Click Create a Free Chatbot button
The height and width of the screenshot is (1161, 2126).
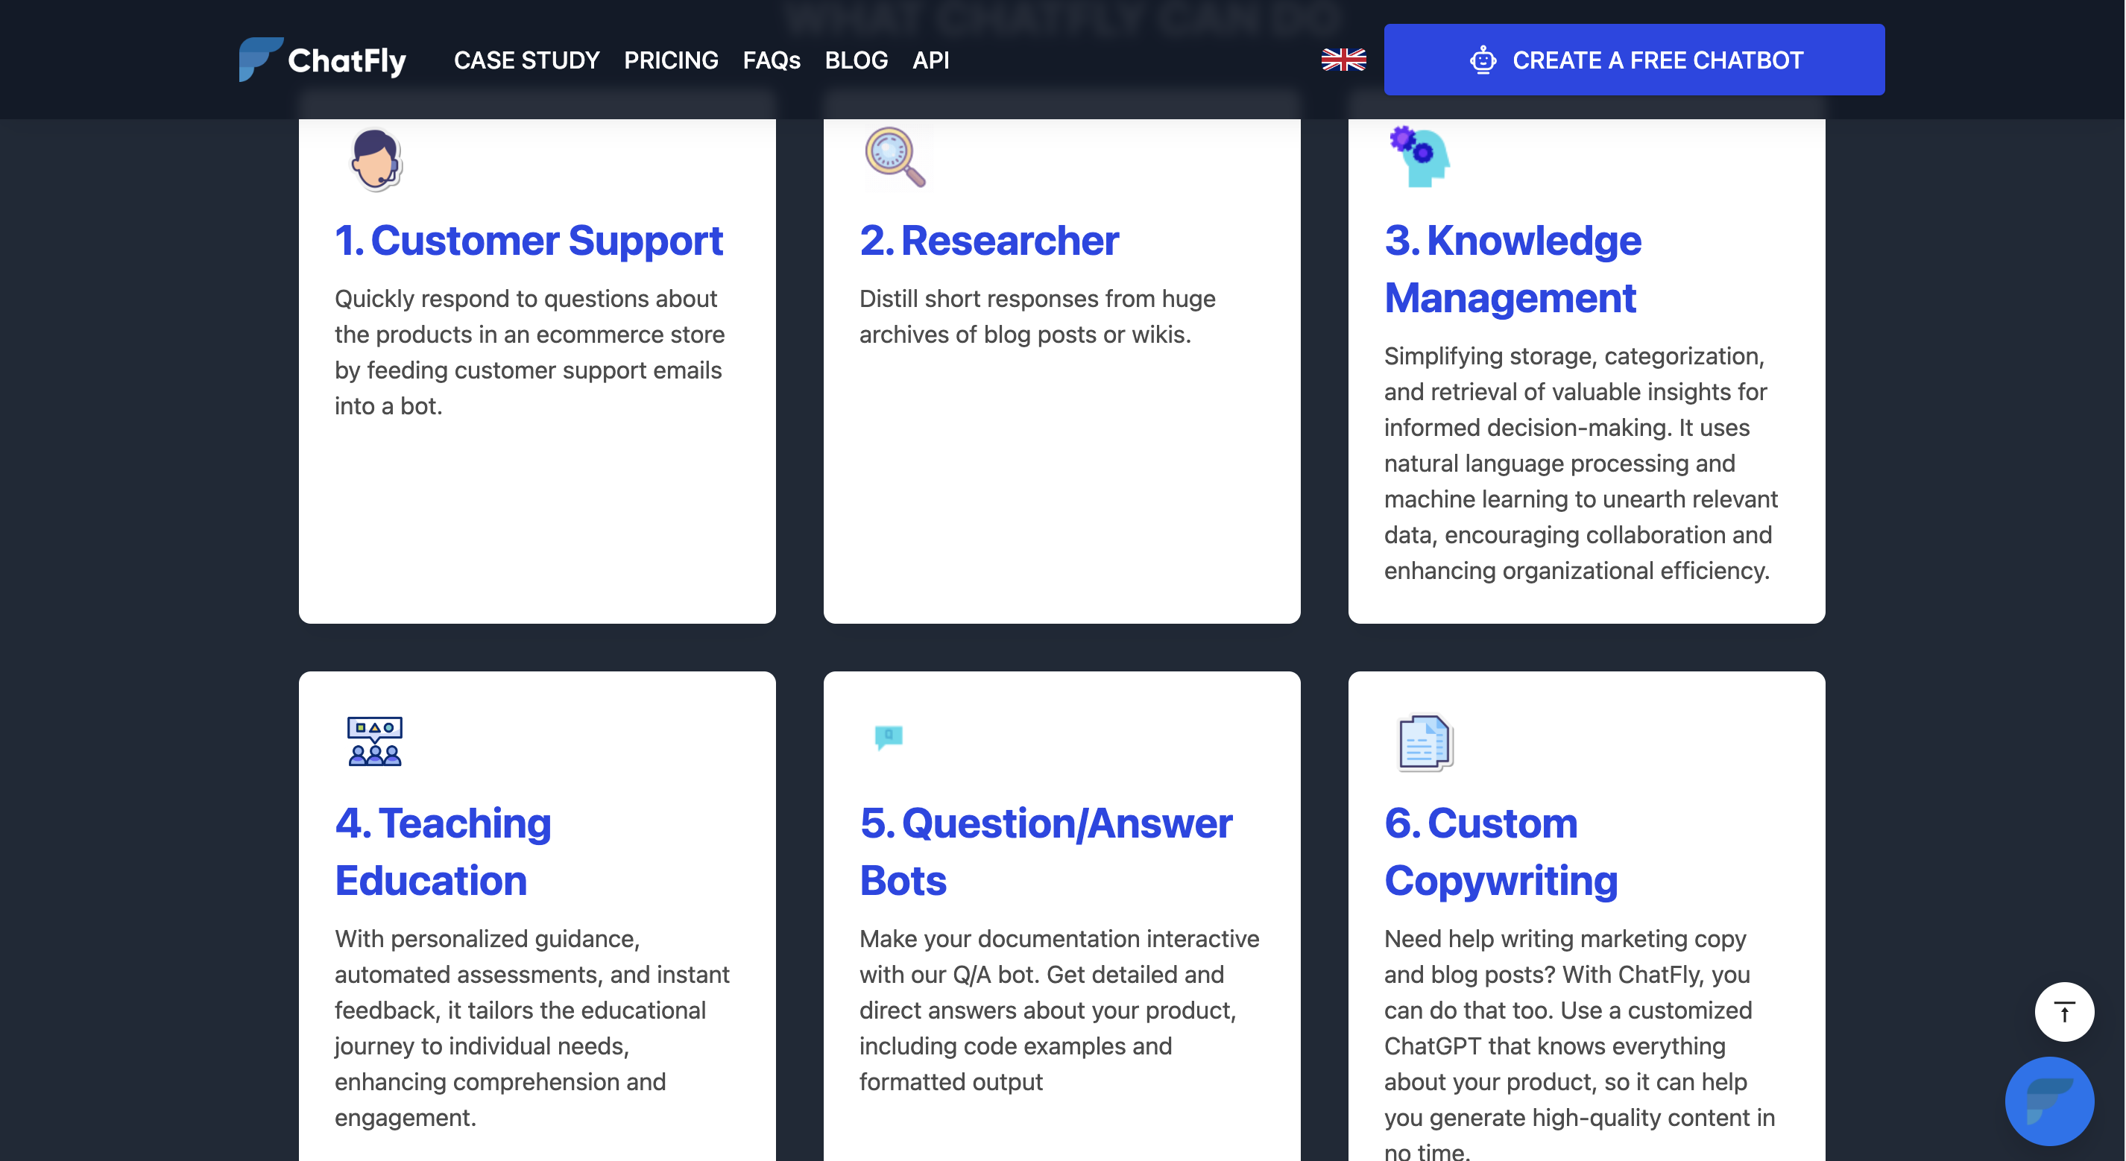point(1633,60)
